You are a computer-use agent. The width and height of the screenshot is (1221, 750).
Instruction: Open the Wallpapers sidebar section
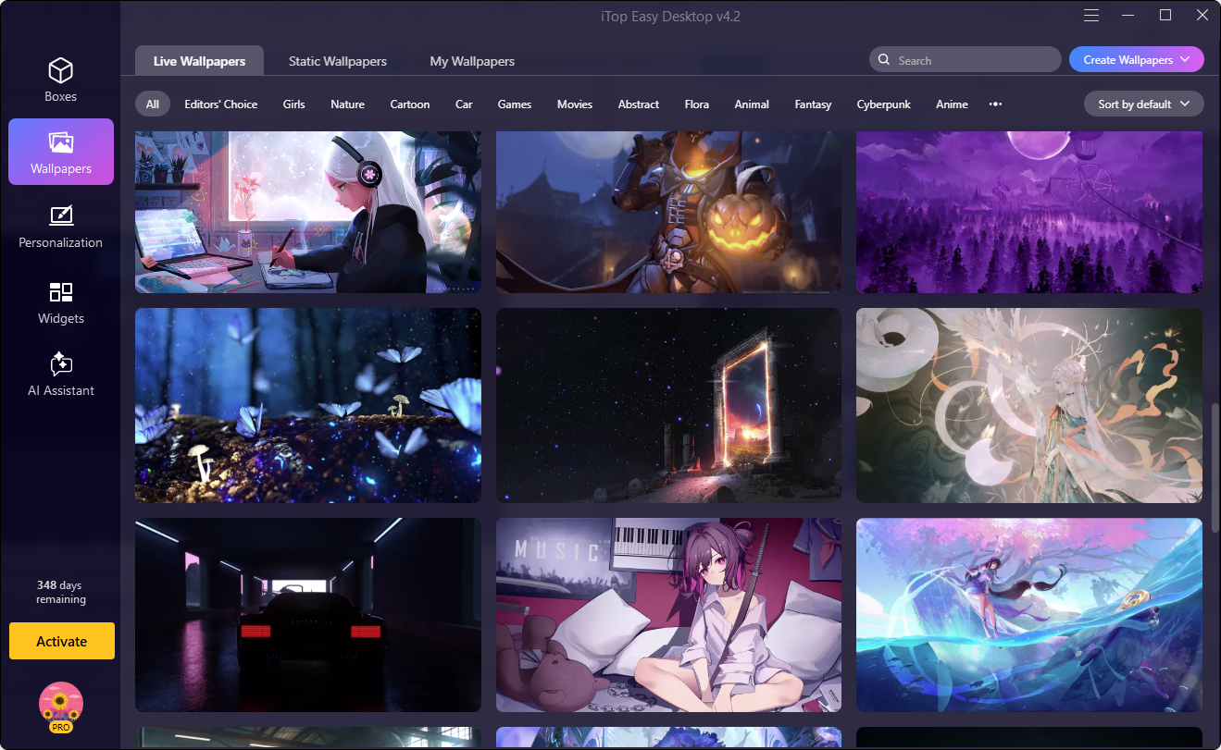[x=61, y=152]
